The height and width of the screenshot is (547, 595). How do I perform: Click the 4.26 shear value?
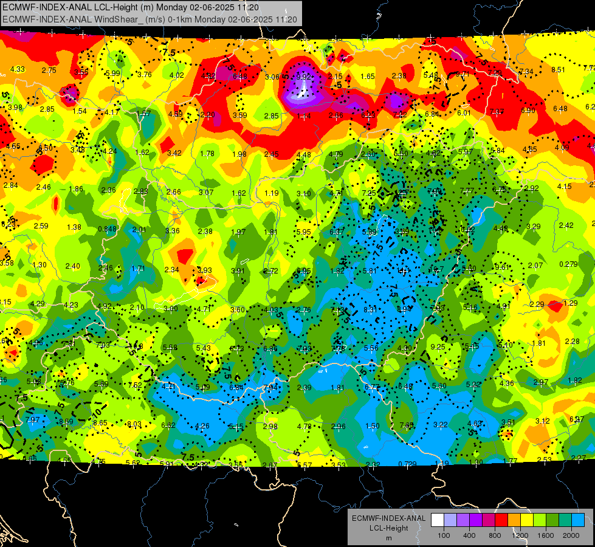pos(202,426)
